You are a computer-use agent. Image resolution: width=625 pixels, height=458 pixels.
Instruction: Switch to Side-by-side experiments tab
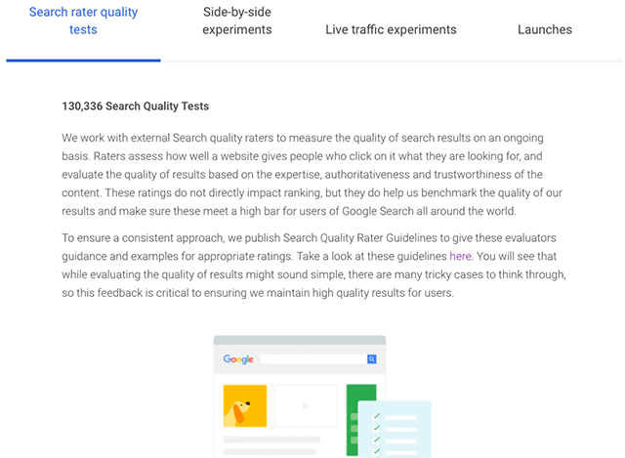[x=237, y=21]
